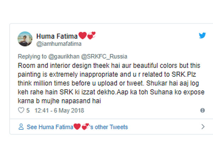Expand other tweets with the right chevron

click(203, 127)
